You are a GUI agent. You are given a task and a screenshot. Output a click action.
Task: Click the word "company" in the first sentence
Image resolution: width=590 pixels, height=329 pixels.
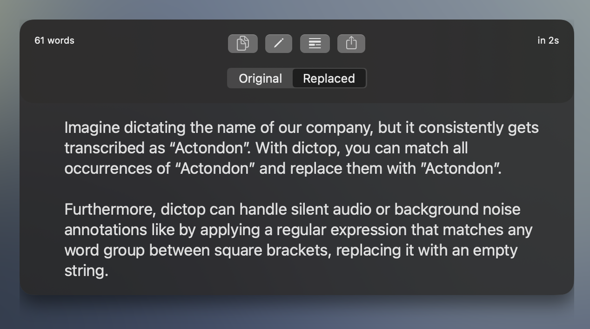(339, 127)
